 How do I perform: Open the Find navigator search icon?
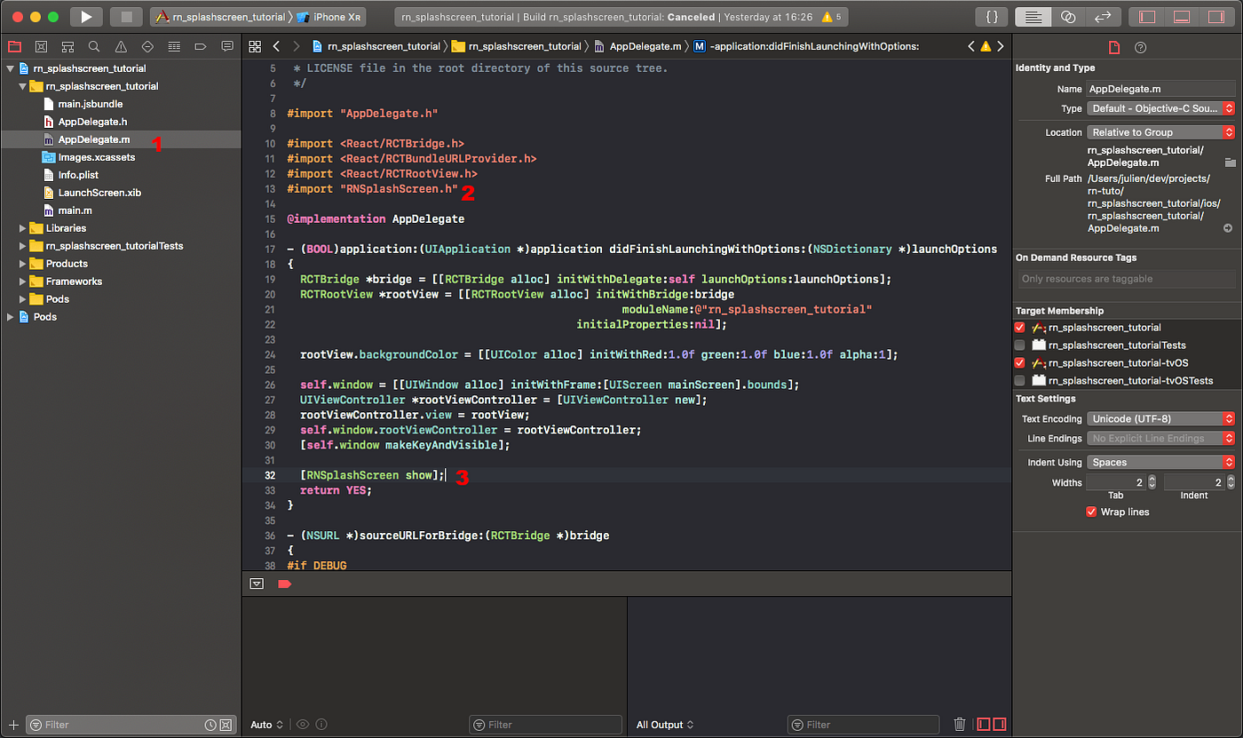[94, 46]
